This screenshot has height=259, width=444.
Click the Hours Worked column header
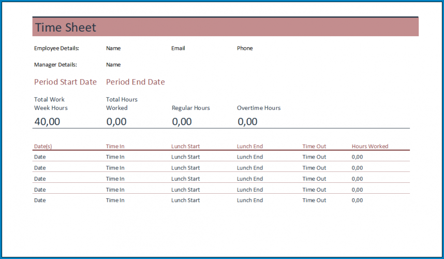[370, 146]
